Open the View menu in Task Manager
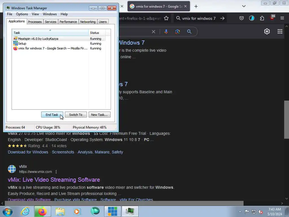This screenshot has width=289, height=217. click(x=35, y=14)
